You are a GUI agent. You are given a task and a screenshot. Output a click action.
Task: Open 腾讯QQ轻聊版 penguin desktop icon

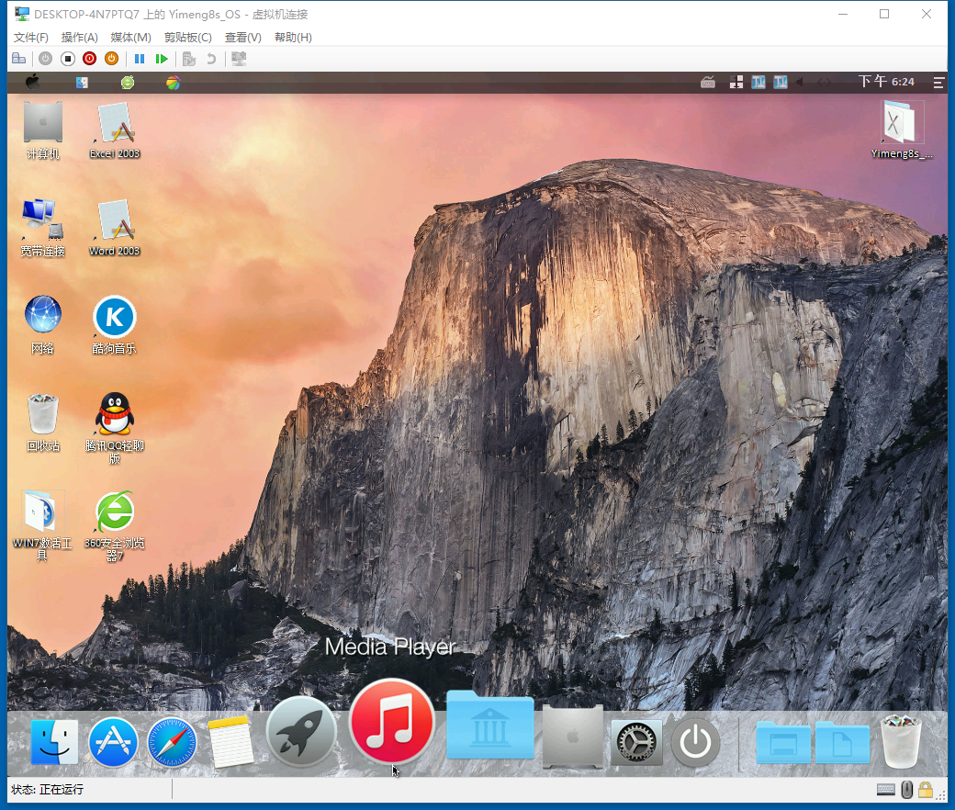click(x=115, y=415)
